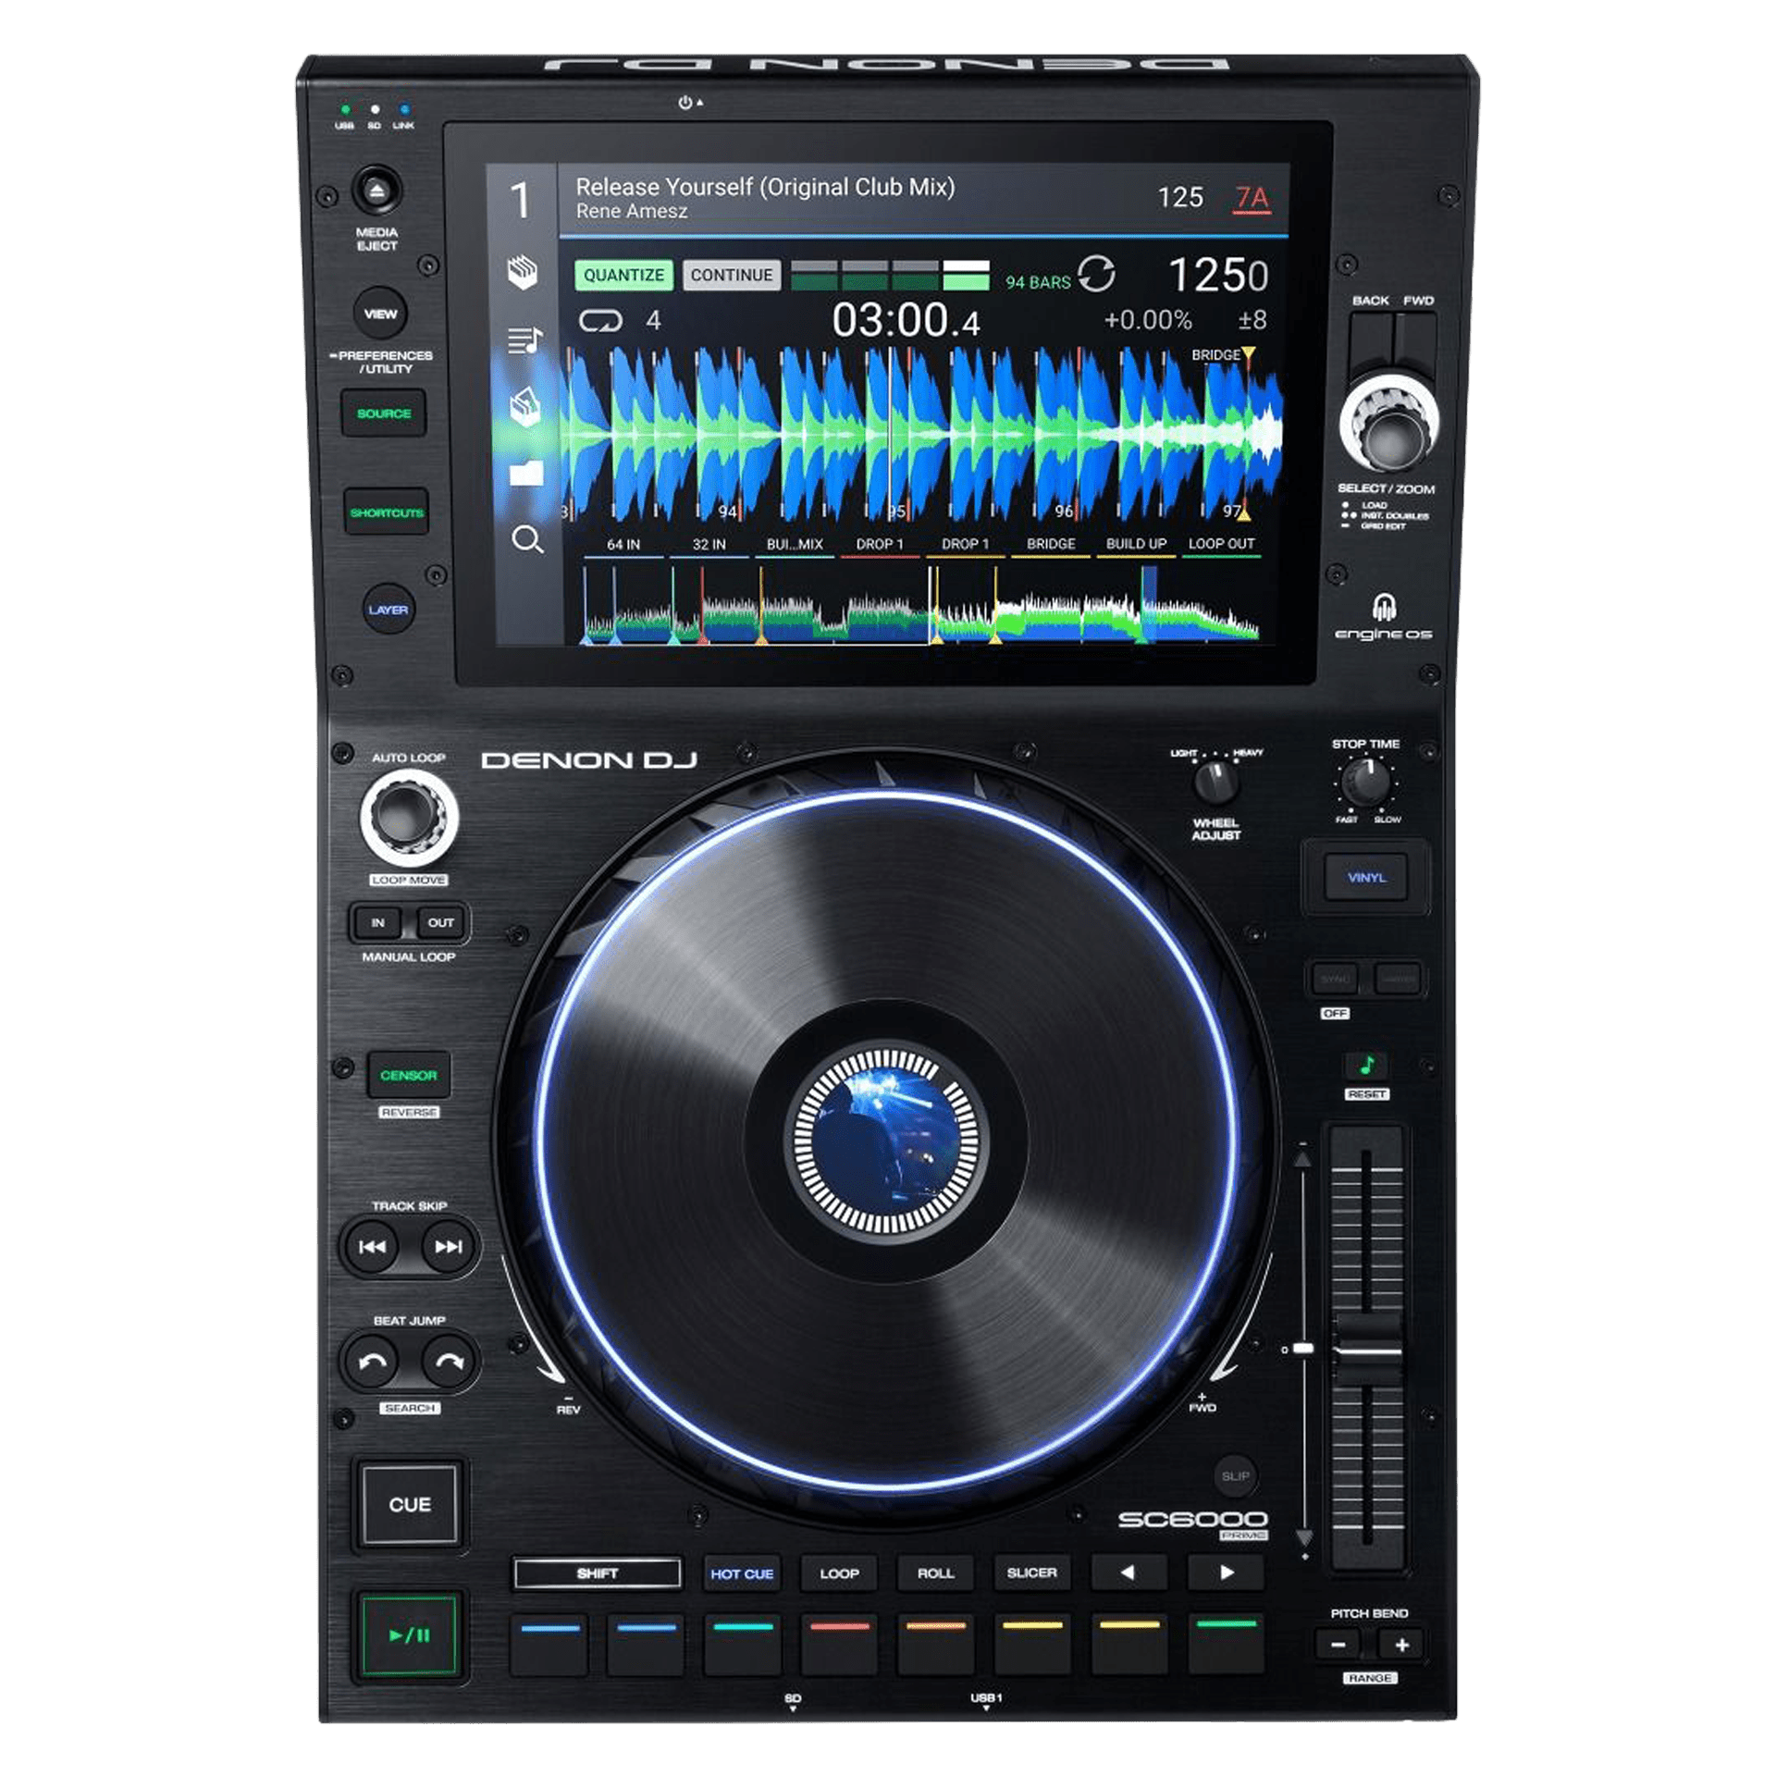Click the green SHORTCUTS button
Viewport: 1776px width, 1776px height.
point(387,512)
